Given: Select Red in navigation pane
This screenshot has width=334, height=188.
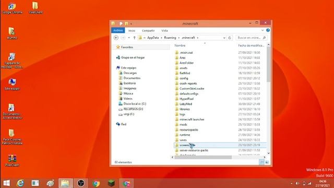Looking at the screenshot, I should [x=124, y=124].
